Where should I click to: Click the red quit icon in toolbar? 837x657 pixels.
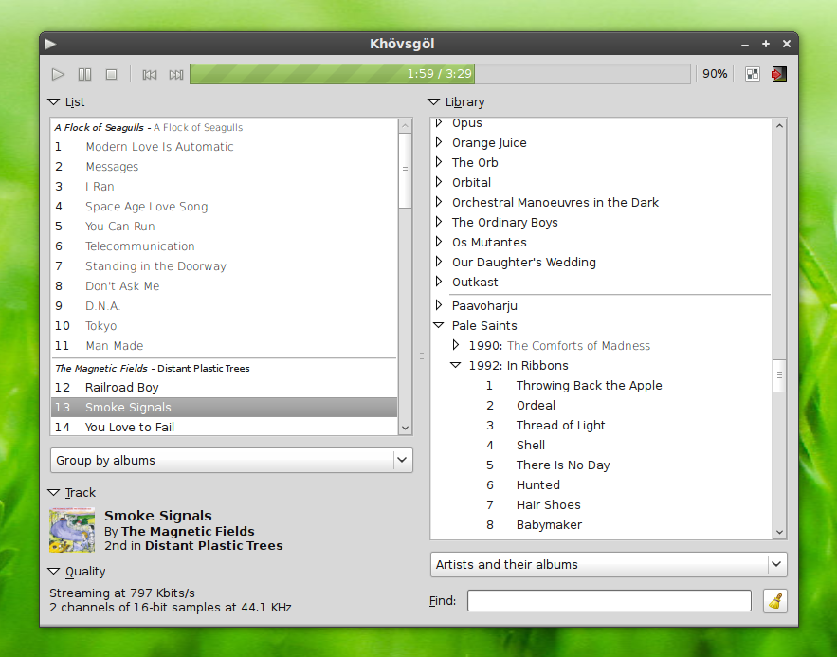(x=779, y=74)
